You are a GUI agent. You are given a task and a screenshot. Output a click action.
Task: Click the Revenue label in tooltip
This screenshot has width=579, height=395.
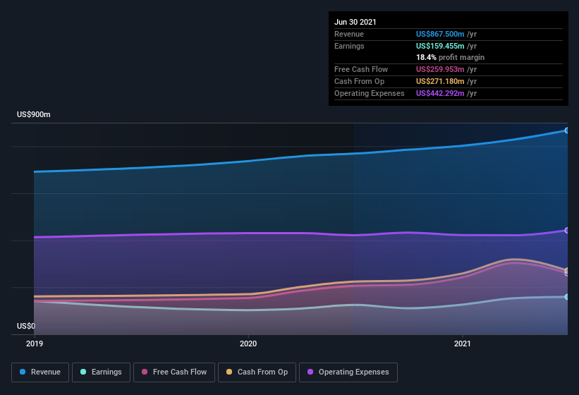pos(349,34)
